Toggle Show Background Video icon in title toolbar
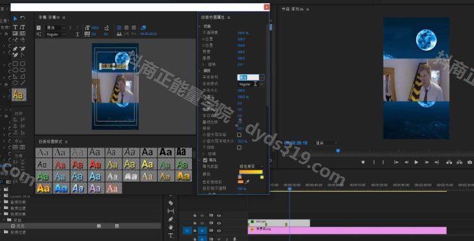The height and width of the screenshot is (241, 474). pyautogui.click(x=144, y=27)
